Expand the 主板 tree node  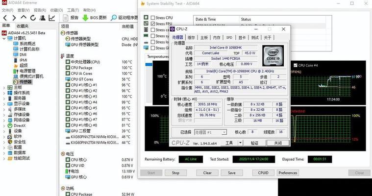(4, 87)
